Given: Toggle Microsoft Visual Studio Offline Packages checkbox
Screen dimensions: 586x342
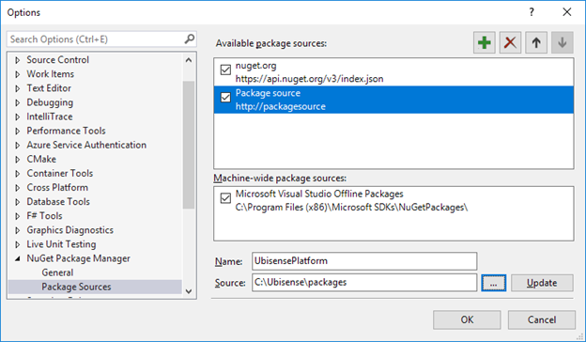Looking at the screenshot, I should (225, 198).
